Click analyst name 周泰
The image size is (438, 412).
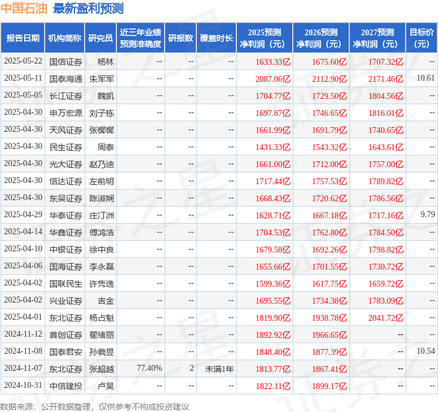(x=106, y=147)
